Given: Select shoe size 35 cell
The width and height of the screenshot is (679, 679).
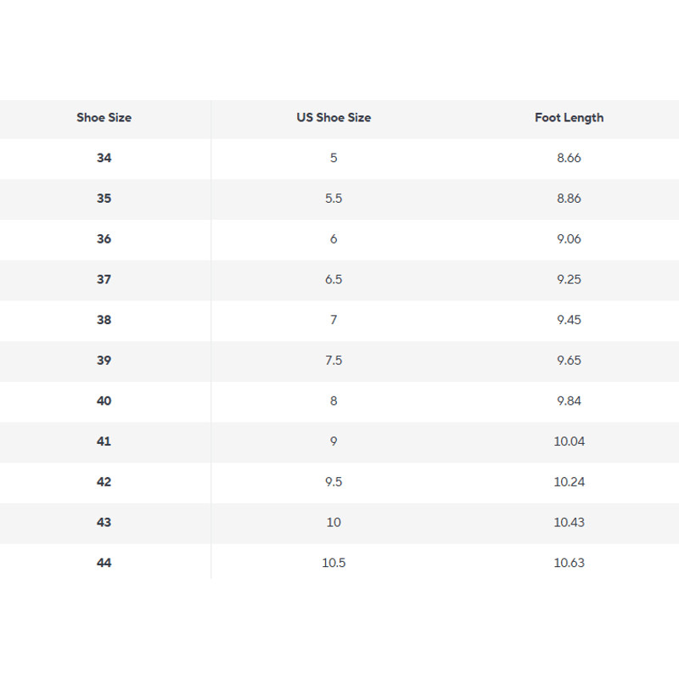Looking at the screenshot, I should coord(104,199).
